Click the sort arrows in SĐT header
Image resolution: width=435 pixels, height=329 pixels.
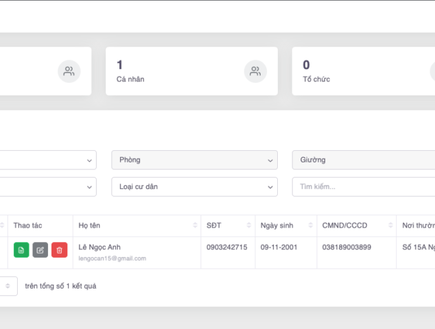247,226
